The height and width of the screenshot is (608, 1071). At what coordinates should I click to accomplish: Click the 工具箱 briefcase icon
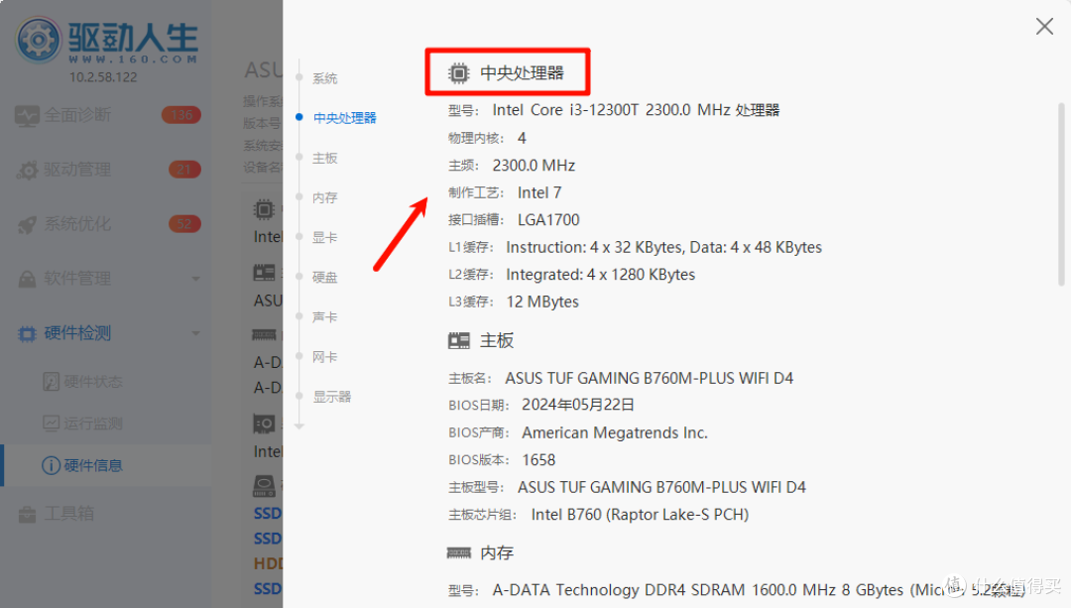click(x=28, y=515)
